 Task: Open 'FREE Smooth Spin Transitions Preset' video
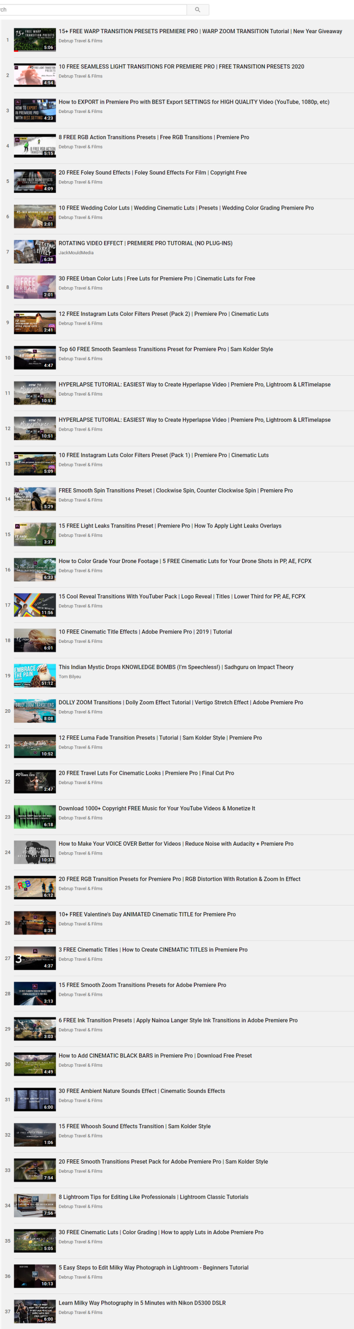176,491
